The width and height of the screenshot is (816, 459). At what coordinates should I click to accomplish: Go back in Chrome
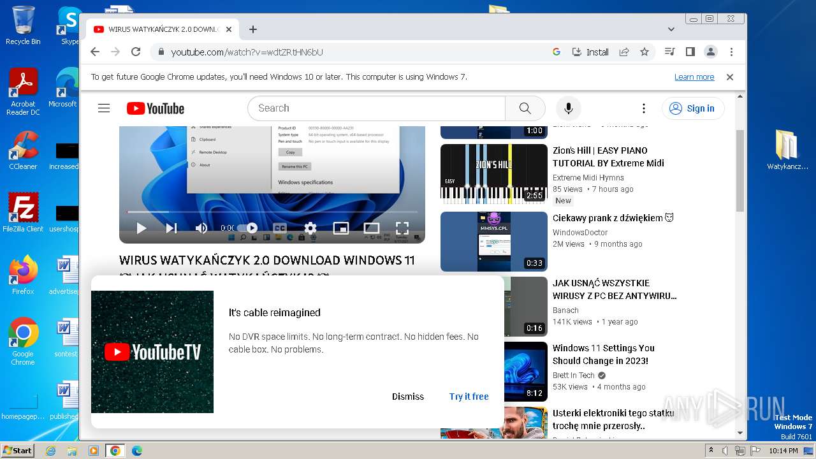[x=95, y=52]
